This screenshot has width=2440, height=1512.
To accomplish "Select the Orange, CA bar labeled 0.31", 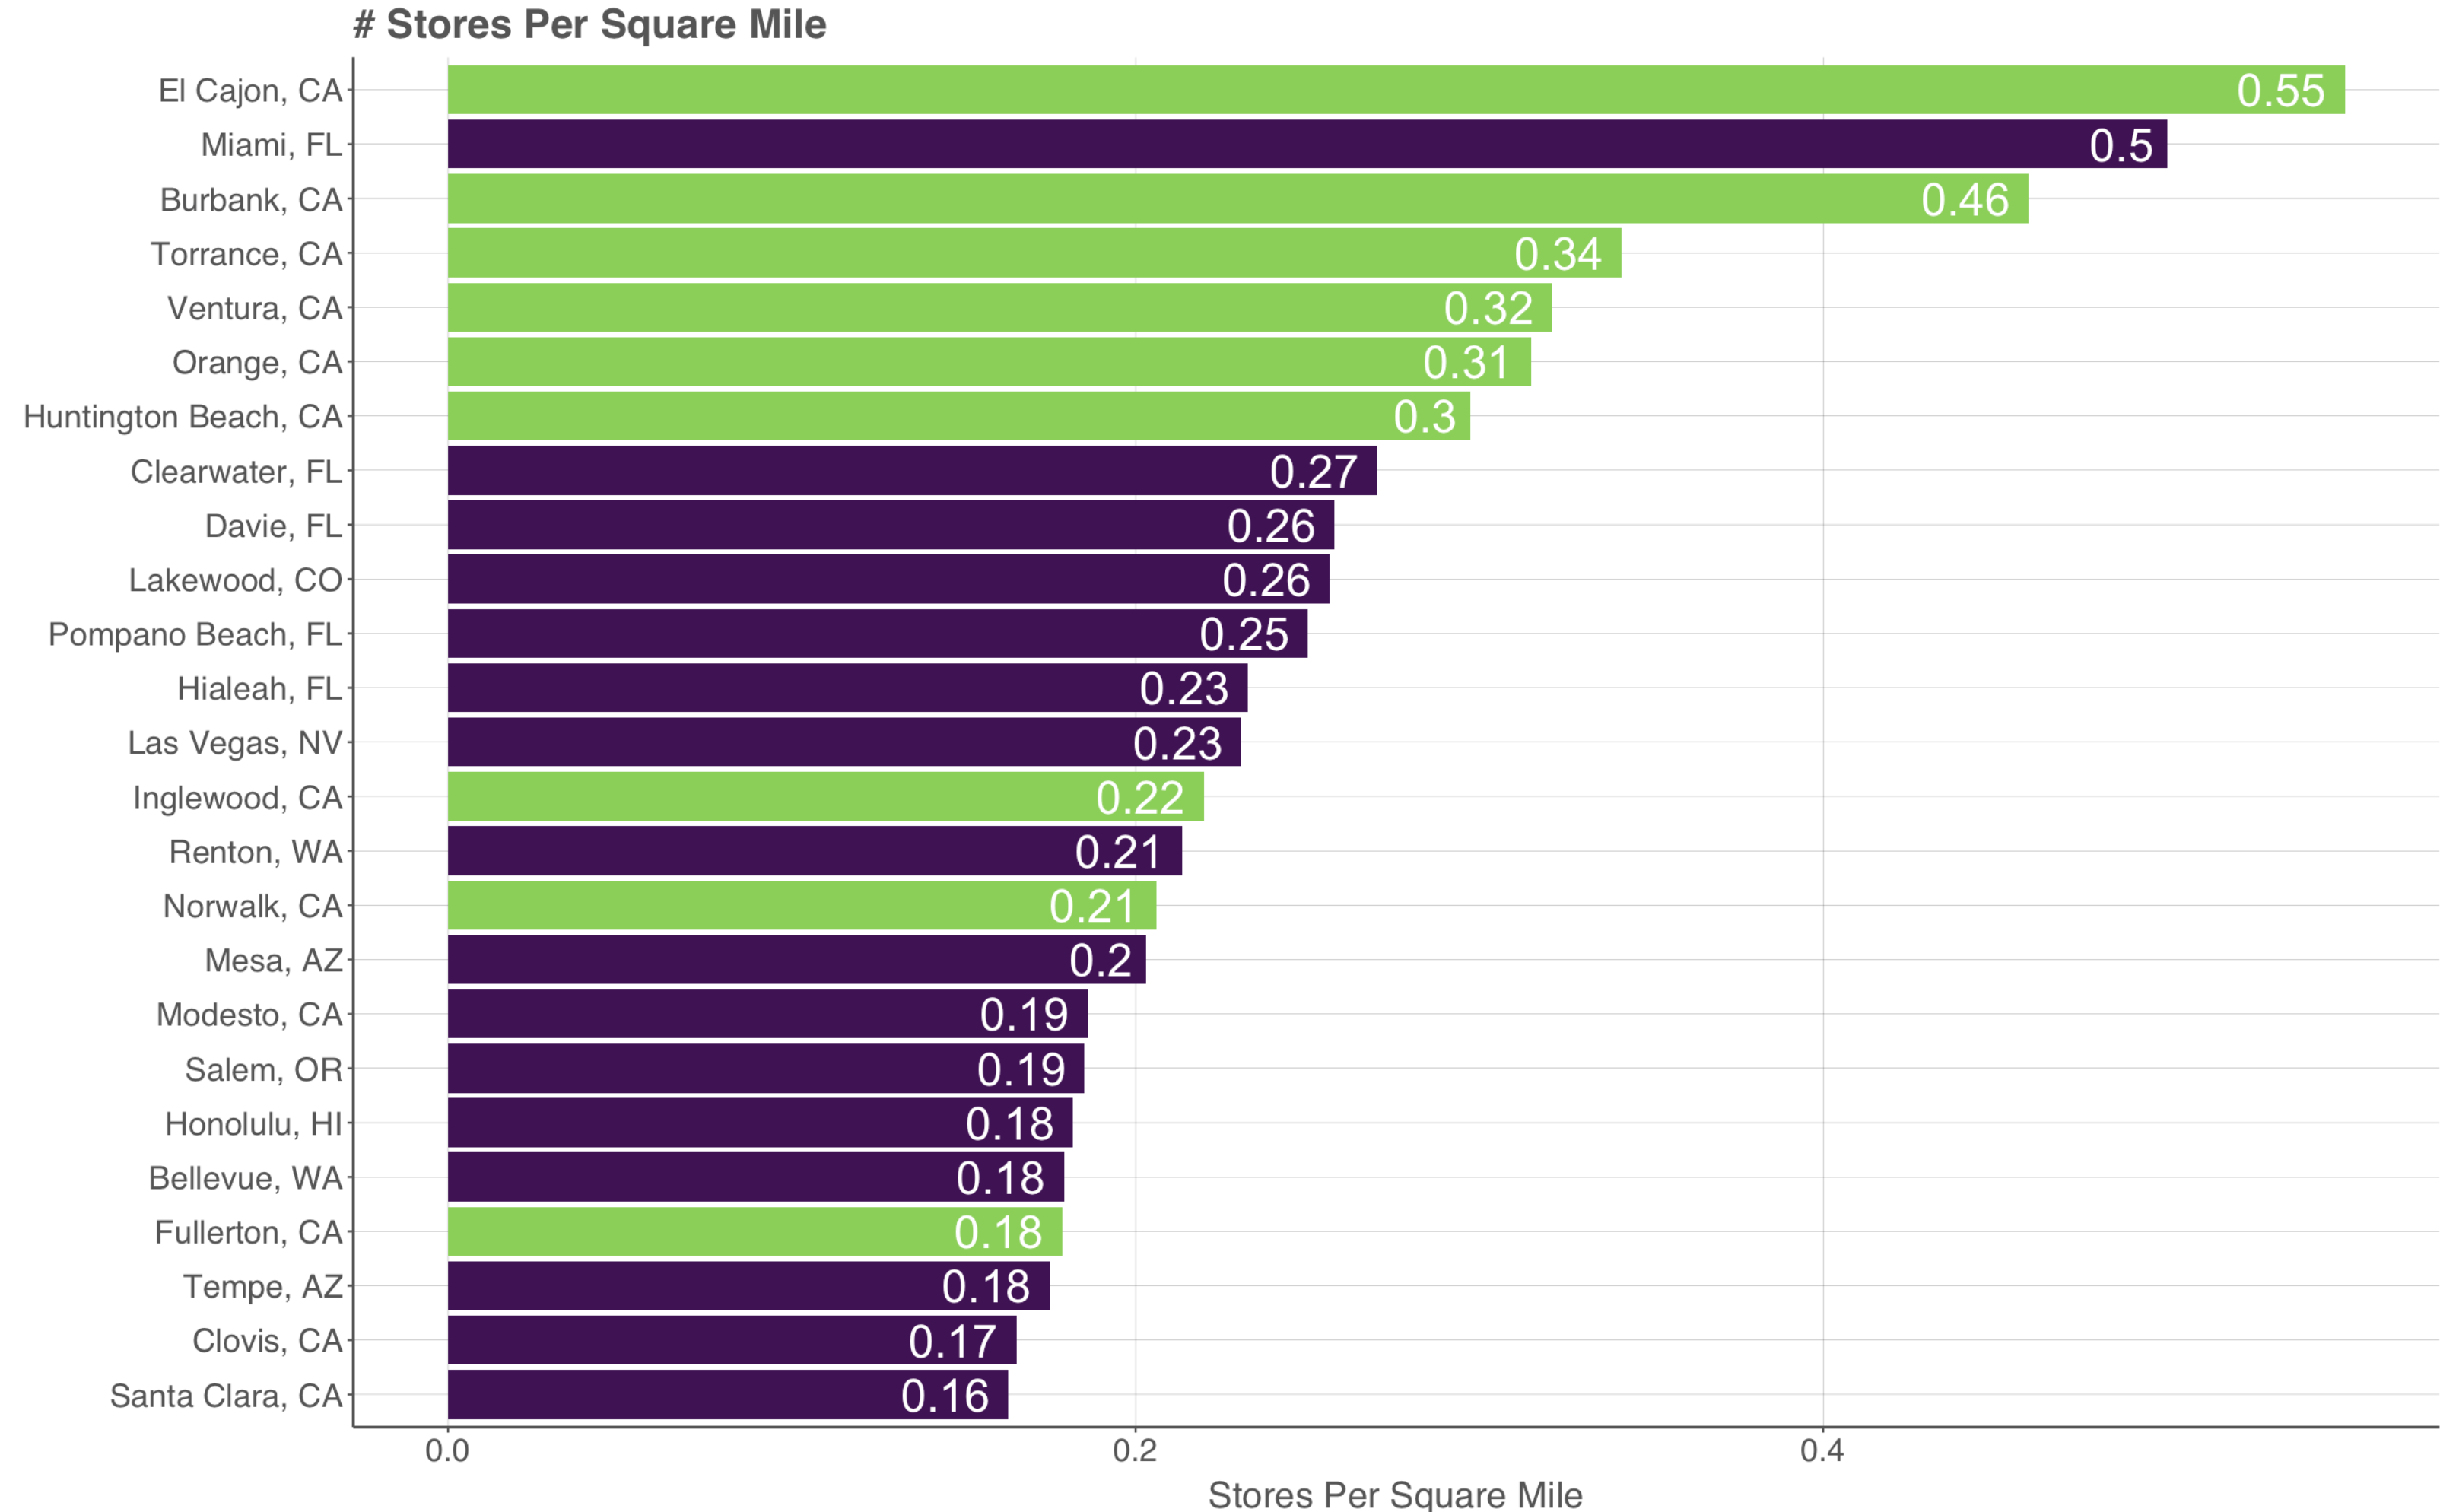I will pos(988,362).
